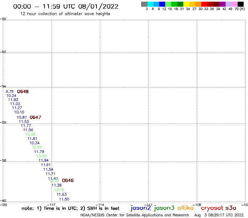Click the 11.79 wave height value
248x218 pixels.
tap(39, 152)
